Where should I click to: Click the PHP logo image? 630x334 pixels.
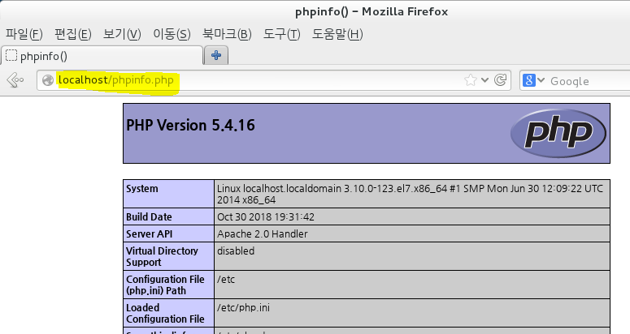click(558, 133)
